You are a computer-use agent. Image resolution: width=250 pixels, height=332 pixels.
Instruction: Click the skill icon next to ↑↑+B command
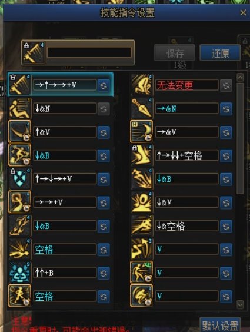tap(19, 273)
